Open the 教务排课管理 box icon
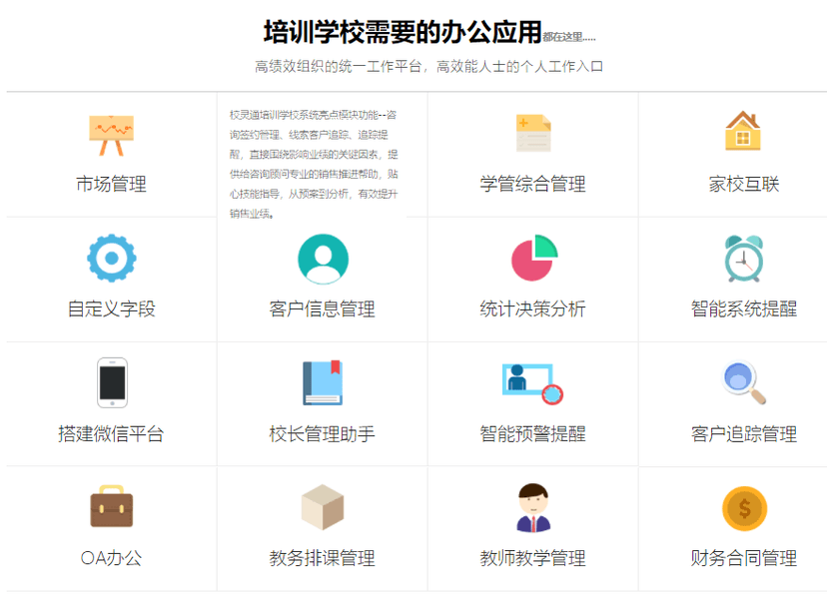The width and height of the screenshot is (827, 601). point(323,506)
